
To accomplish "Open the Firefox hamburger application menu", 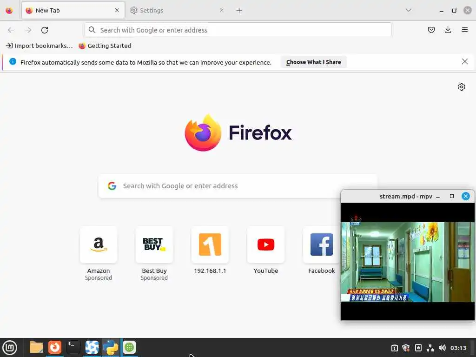I will (x=465, y=30).
